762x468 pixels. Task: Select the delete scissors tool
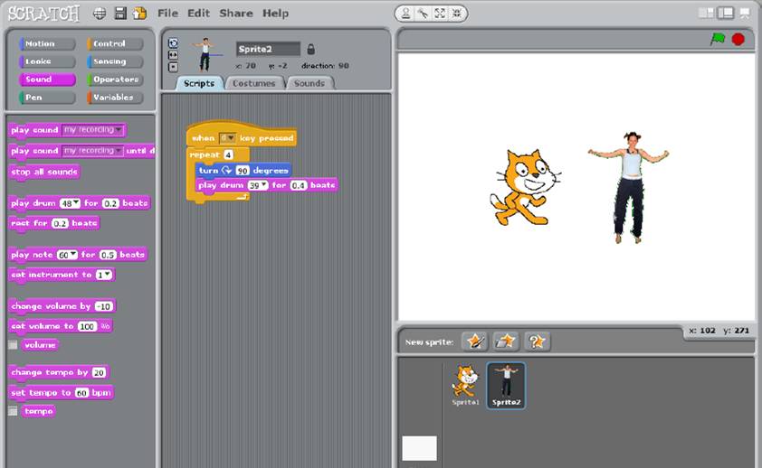click(423, 14)
